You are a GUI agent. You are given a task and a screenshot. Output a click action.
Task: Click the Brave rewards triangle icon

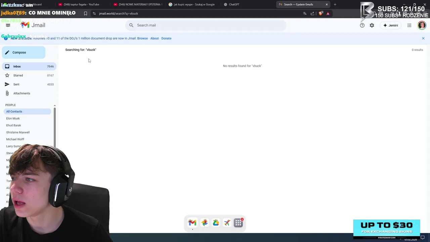tap(328, 13)
